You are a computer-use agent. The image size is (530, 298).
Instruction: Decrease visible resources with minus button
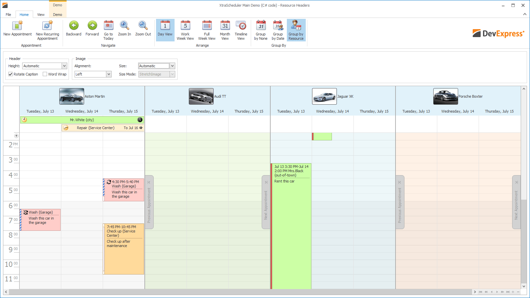(x=518, y=292)
